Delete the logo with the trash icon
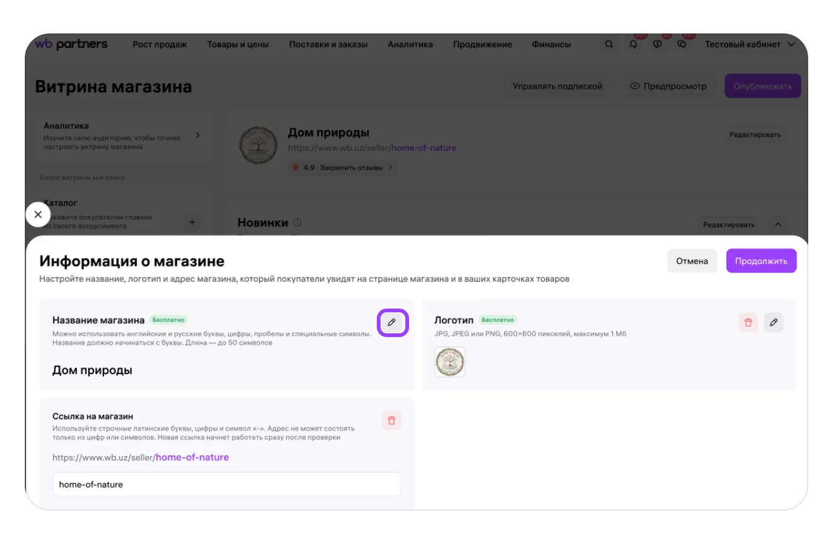Viewport: 833px width, 544px height. tap(748, 323)
